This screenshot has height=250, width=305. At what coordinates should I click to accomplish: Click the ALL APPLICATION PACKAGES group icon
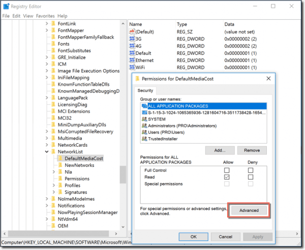click(x=144, y=106)
